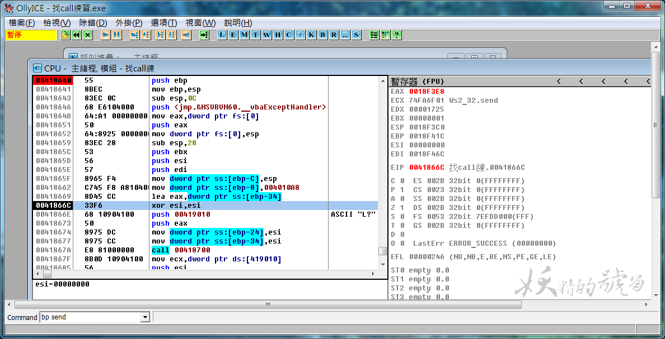665x339 pixels.
Task: Click the green Help question mark icon
Action: pos(396,35)
